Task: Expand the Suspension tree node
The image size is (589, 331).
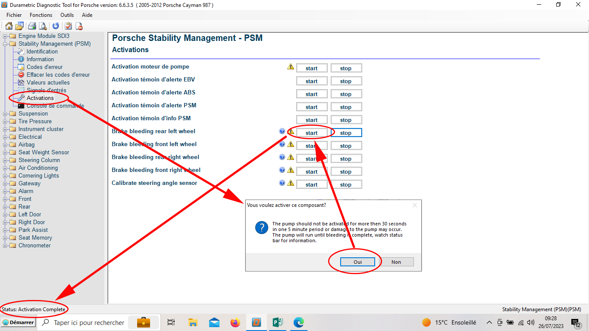Action: (x=5, y=113)
